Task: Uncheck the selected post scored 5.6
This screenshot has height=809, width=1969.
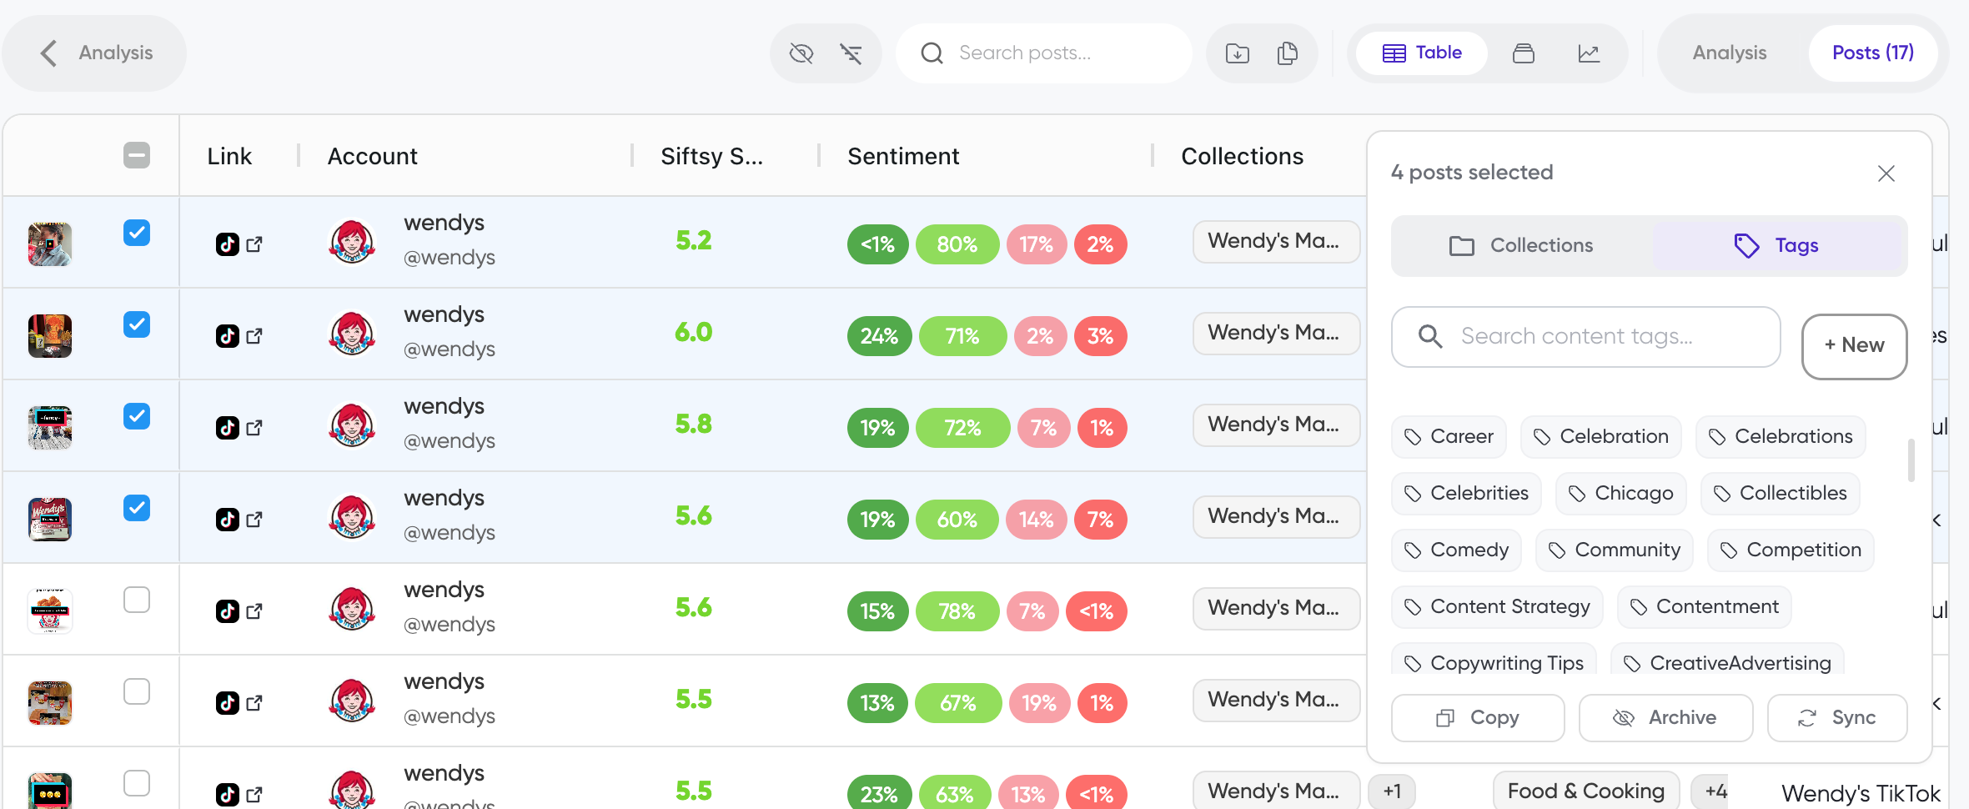Action: coord(137,508)
